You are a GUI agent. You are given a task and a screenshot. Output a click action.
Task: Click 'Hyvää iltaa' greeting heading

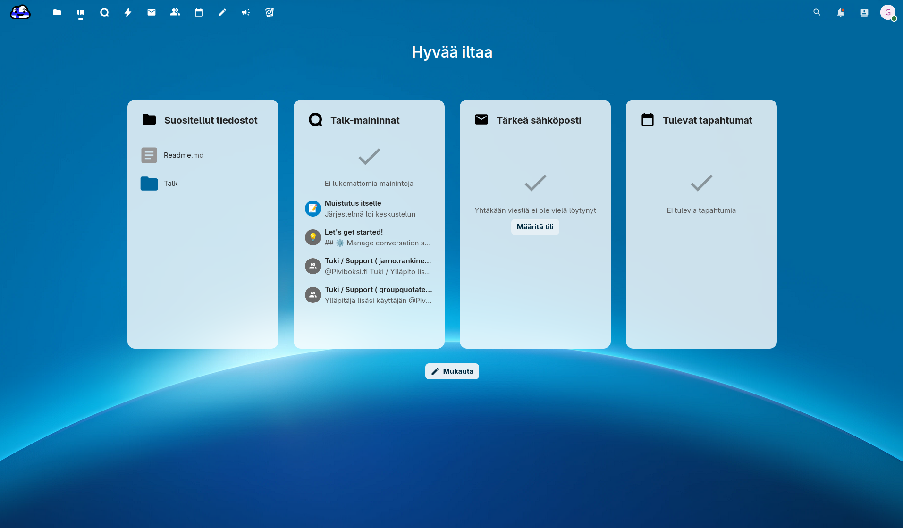[452, 52]
